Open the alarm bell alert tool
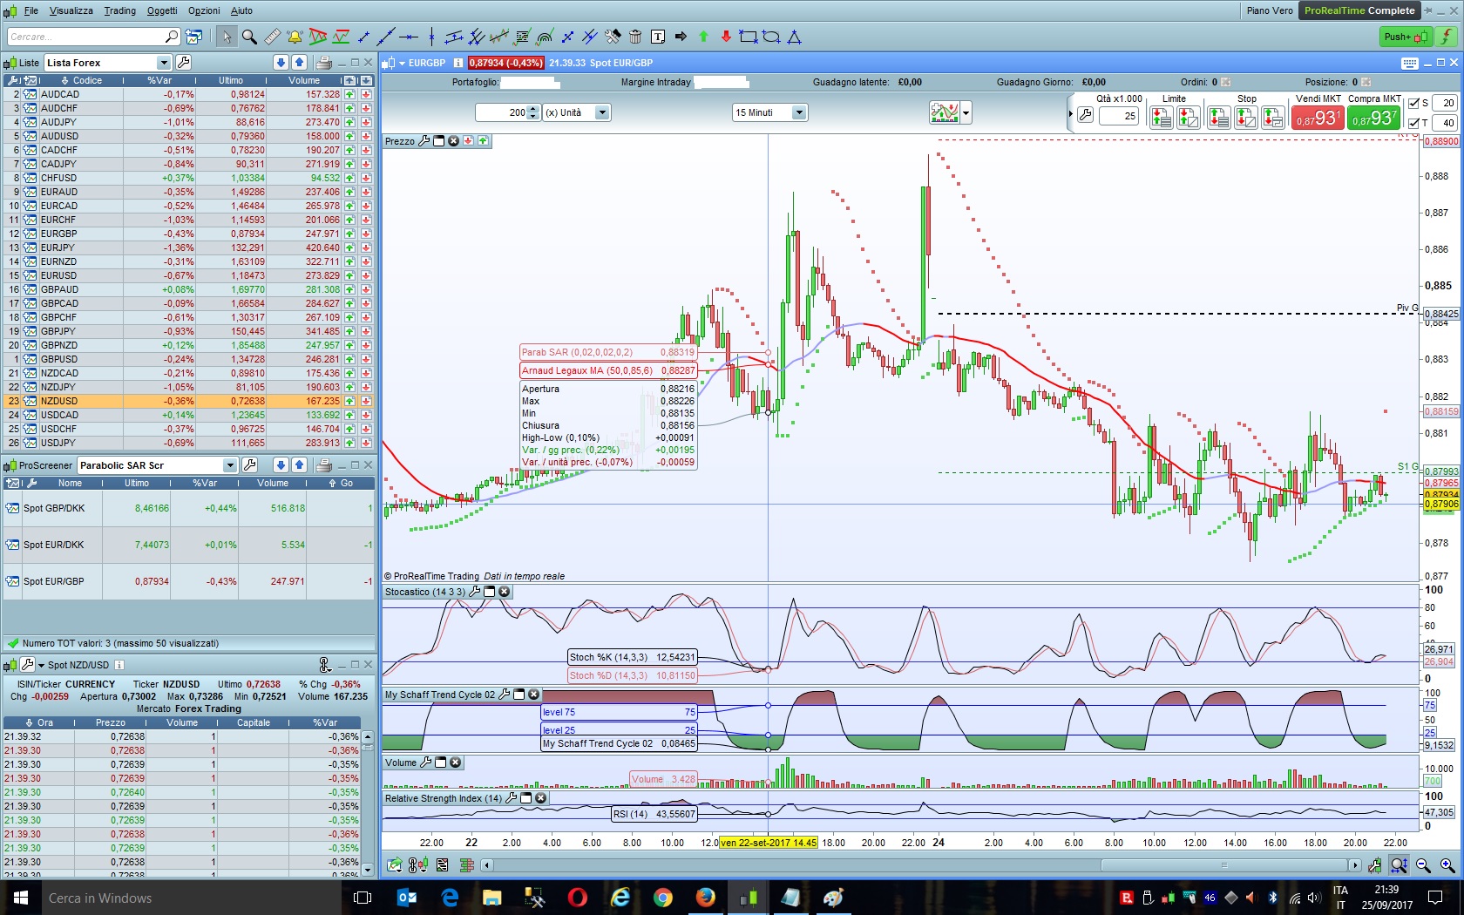The width and height of the screenshot is (1464, 915). pos(295,37)
